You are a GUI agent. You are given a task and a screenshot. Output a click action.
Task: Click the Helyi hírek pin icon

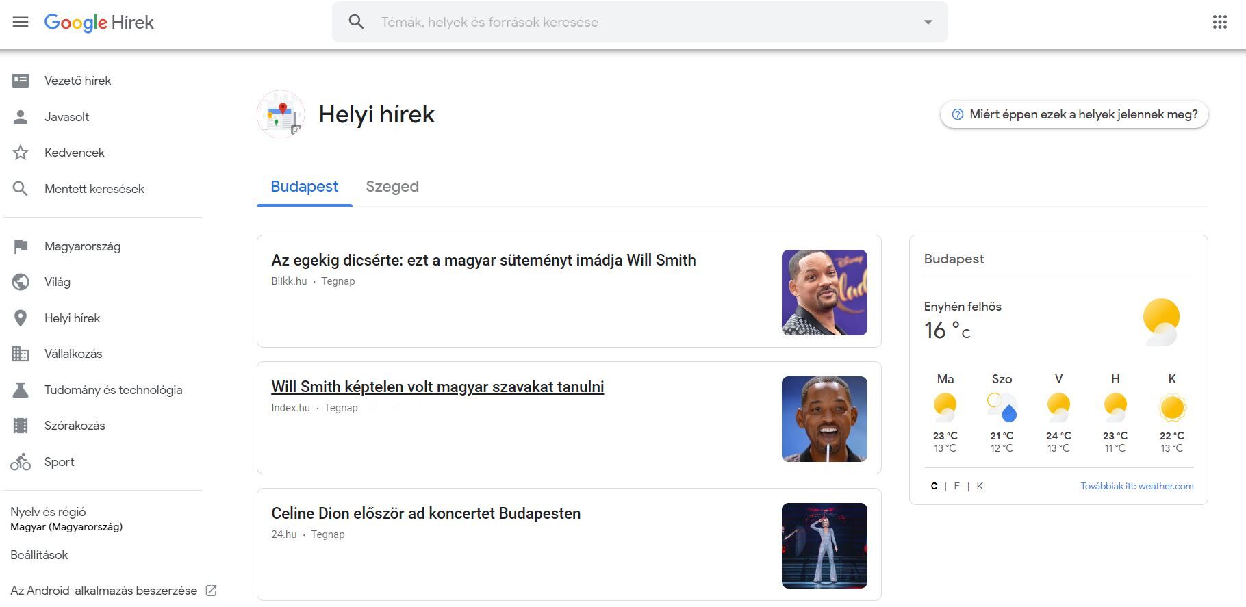[x=21, y=318]
